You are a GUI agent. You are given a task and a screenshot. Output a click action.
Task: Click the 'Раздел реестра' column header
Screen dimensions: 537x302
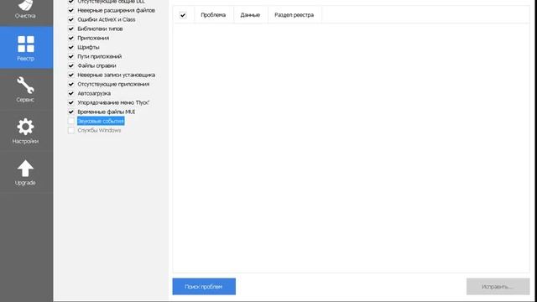(295, 15)
